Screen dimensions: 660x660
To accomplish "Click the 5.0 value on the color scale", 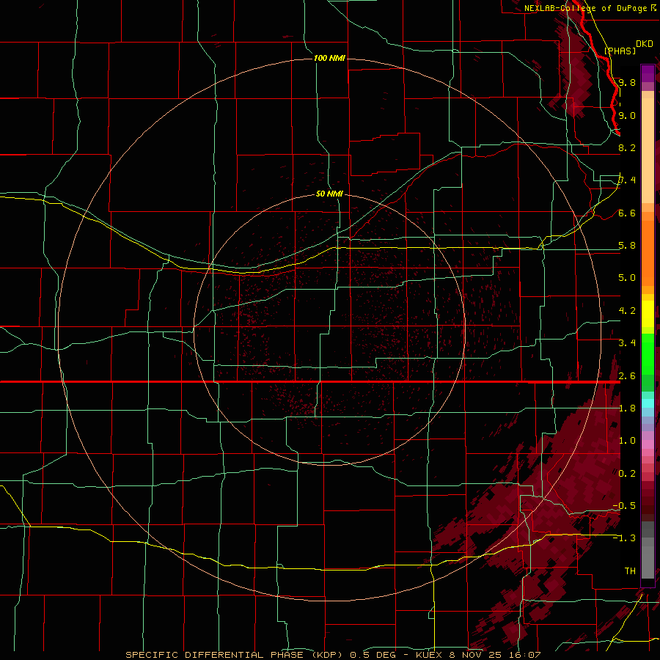I will pyautogui.click(x=627, y=277).
